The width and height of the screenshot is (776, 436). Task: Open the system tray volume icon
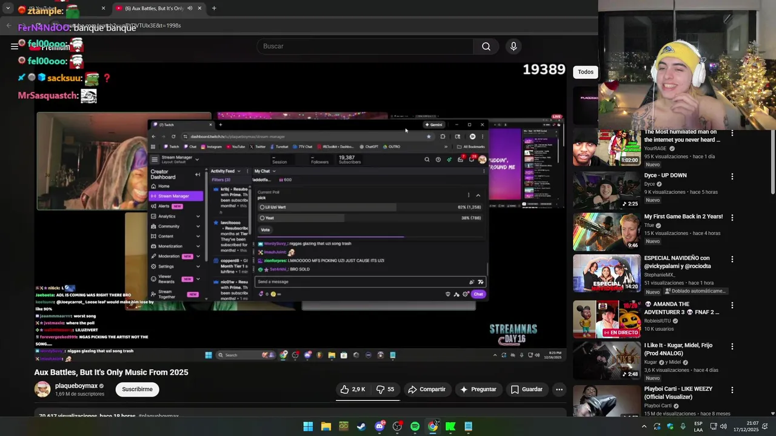point(723,426)
